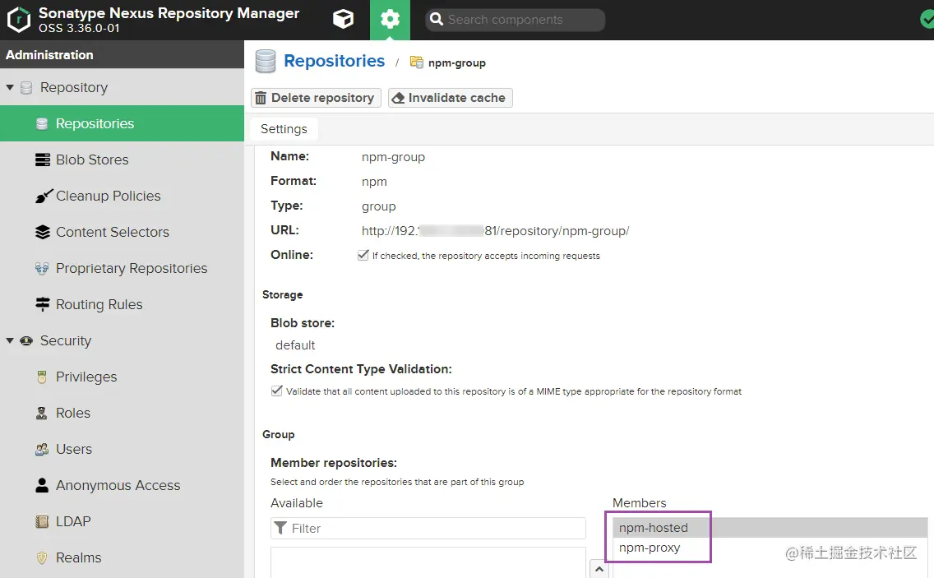
Task: Open Proprietary Repositories page
Action: coord(131,269)
